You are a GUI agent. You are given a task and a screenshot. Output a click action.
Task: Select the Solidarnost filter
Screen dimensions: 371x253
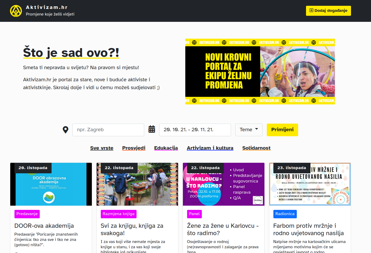256,148
